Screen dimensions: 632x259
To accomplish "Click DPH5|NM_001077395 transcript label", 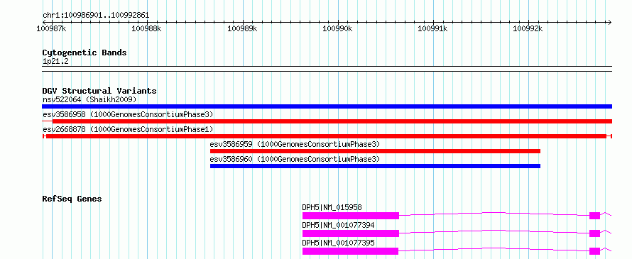I will [338, 243].
